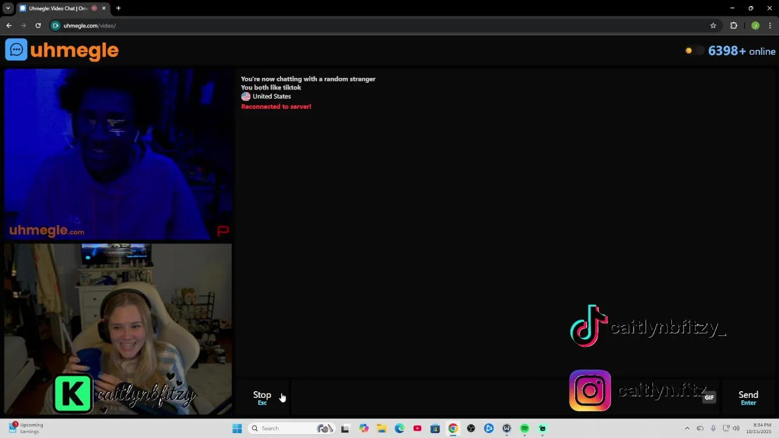
Task: Close the Uhmegle browser tab
Action: point(104,9)
